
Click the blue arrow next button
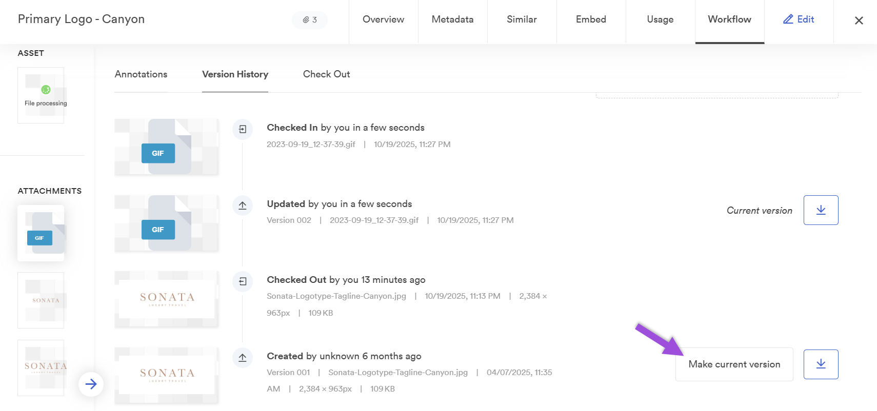point(91,384)
